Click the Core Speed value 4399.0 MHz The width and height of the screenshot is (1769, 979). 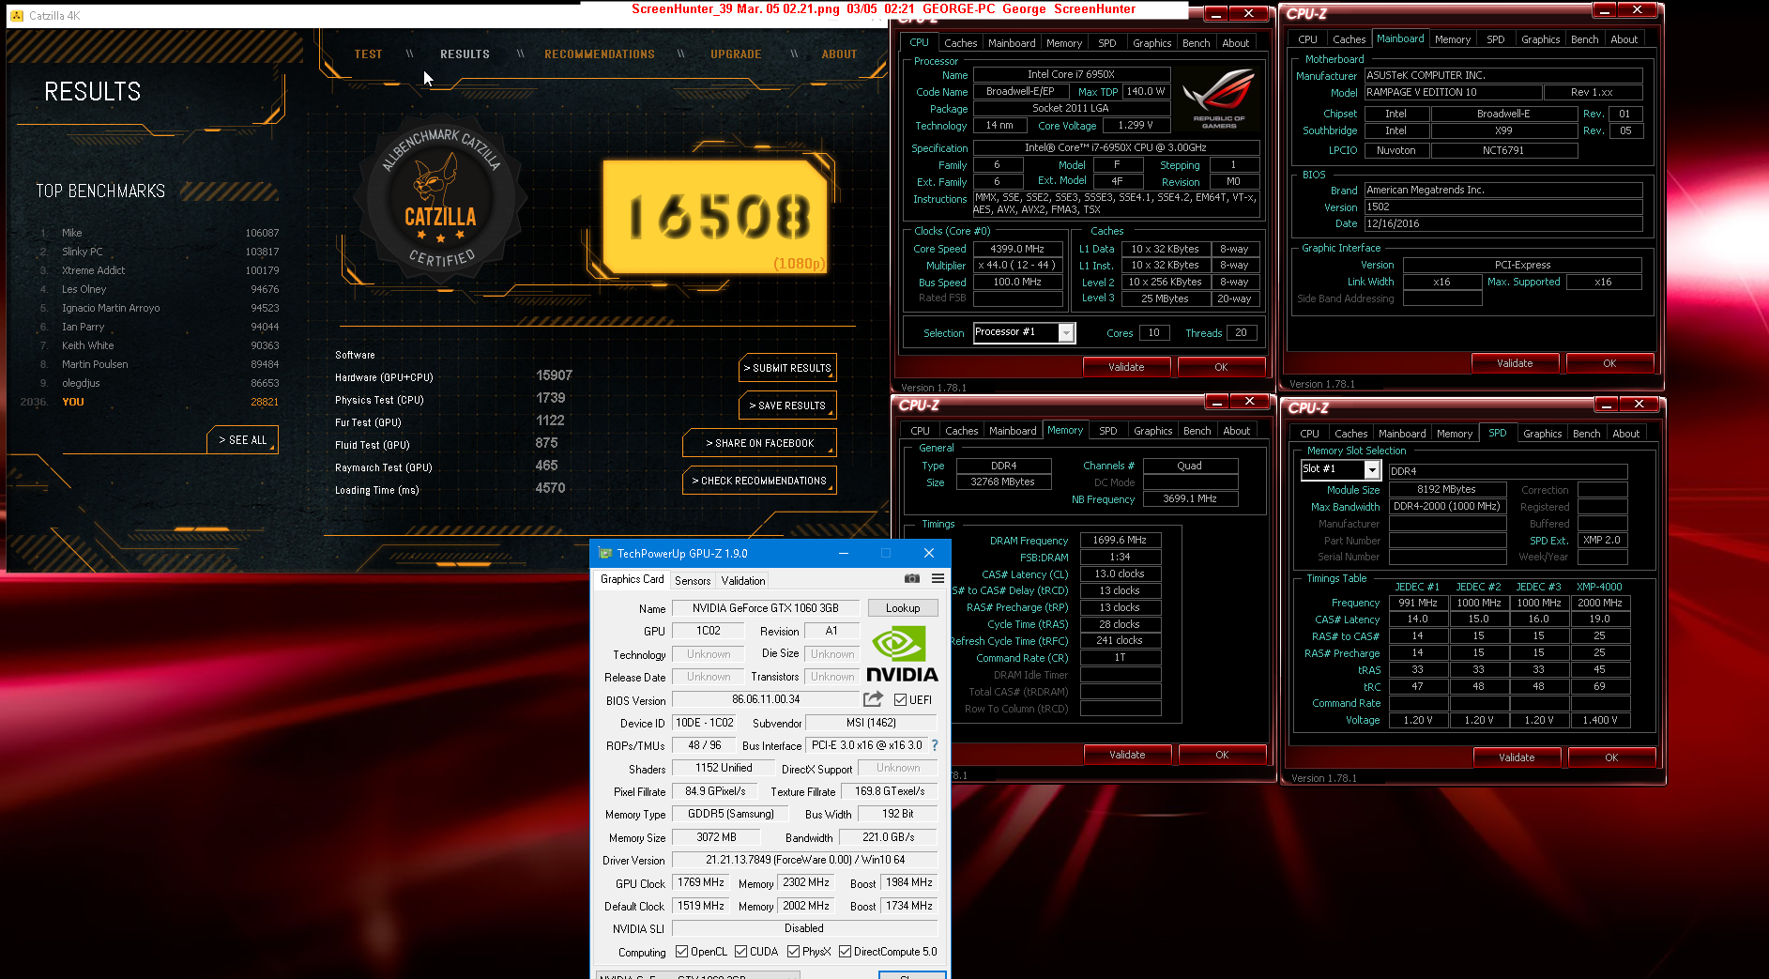pyautogui.click(x=1017, y=249)
